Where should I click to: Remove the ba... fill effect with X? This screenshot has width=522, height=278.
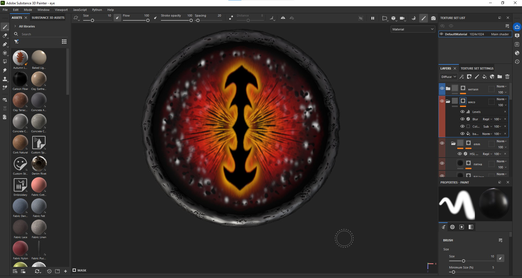tap(505, 134)
